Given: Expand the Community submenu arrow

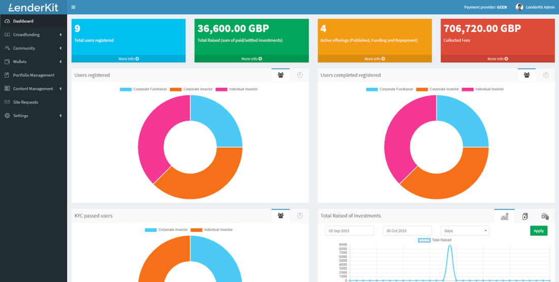Looking at the screenshot, I should click(x=60, y=48).
